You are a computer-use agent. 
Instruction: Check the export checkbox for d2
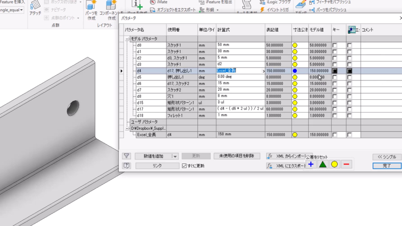pos(349,59)
